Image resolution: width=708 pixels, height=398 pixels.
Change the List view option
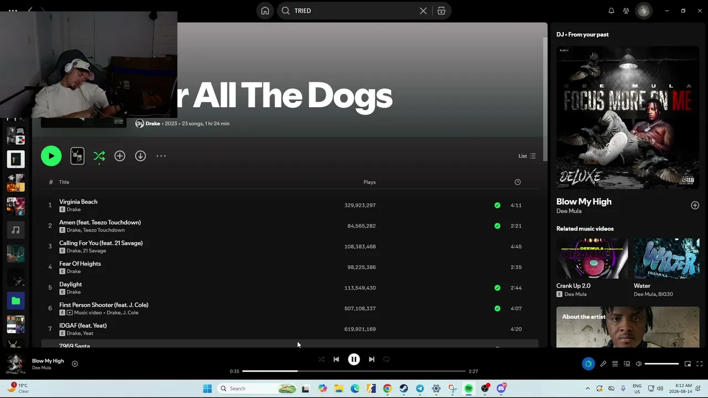[x=527, y=156]
